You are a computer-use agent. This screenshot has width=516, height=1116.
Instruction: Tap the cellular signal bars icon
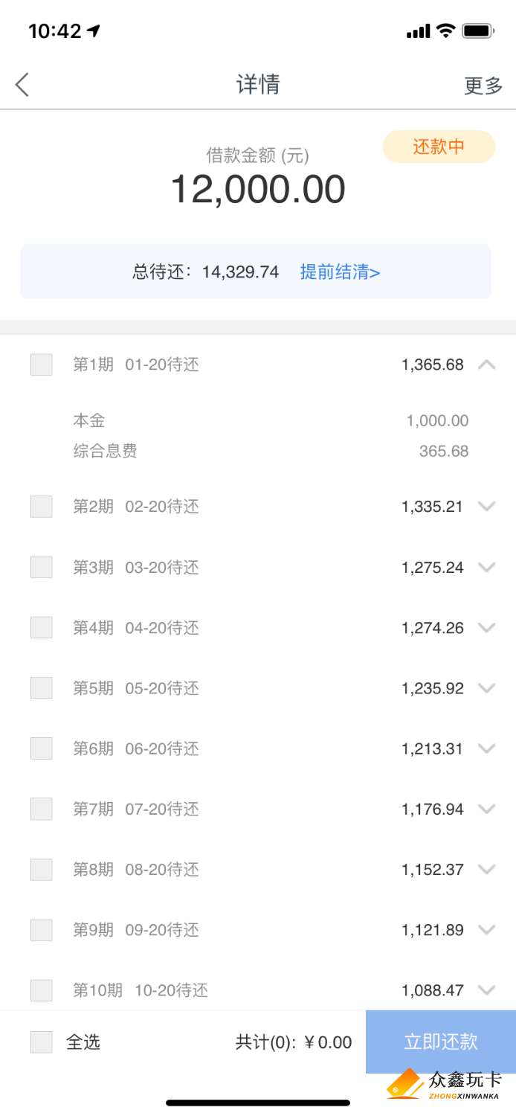click(419, 31)
